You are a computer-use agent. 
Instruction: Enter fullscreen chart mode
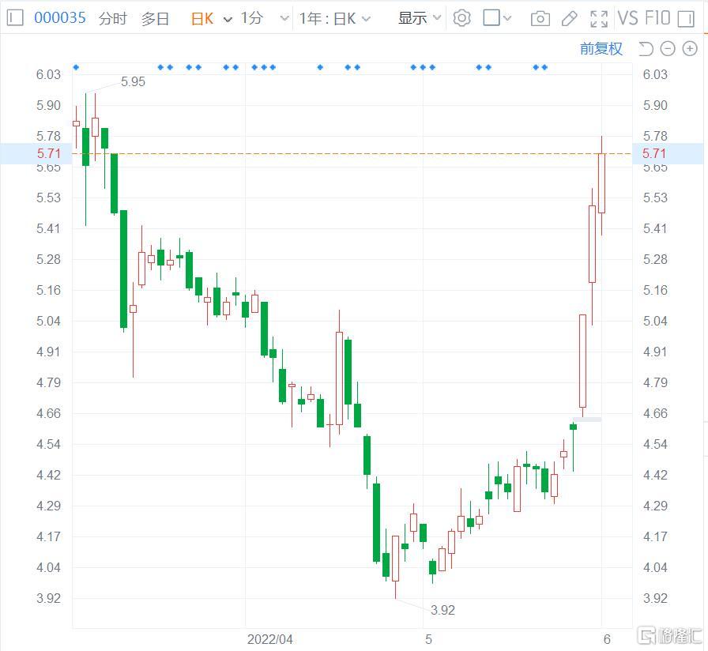tap(599, 18)
